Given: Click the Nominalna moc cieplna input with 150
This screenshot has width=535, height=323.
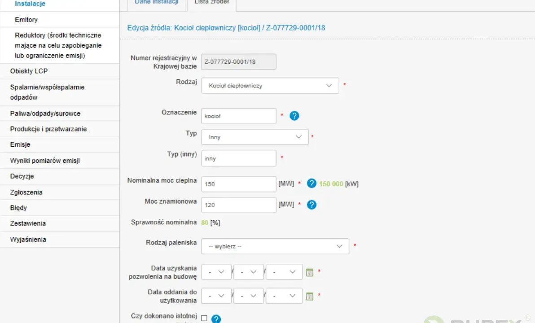Looking at the screenshot, I should [238, 184].
